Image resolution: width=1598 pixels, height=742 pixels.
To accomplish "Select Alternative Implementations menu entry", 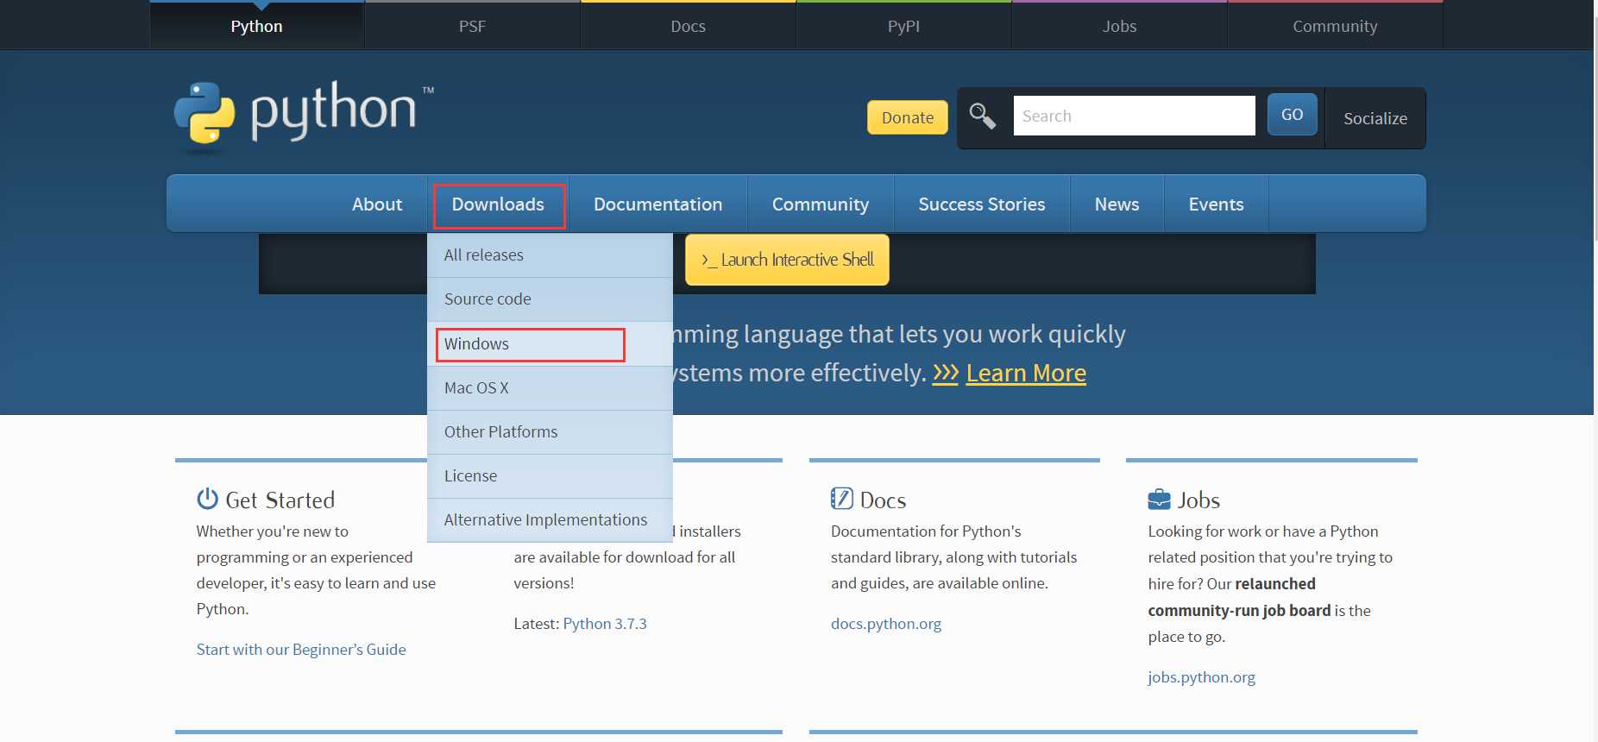I will click(550, 520).
